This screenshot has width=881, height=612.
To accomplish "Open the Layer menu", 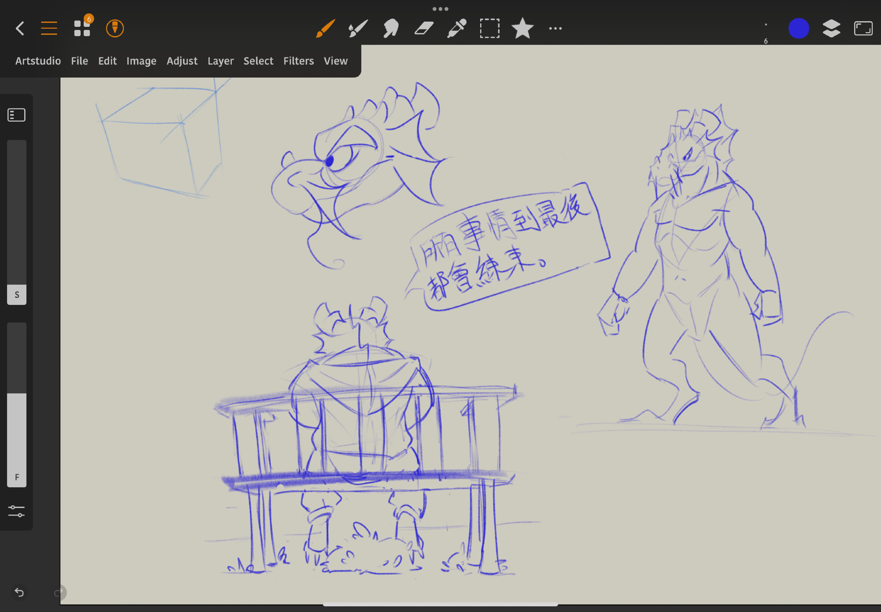I will 220,61.
